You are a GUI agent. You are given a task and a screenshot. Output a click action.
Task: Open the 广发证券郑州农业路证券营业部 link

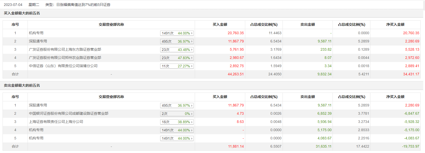coord(65,58)
